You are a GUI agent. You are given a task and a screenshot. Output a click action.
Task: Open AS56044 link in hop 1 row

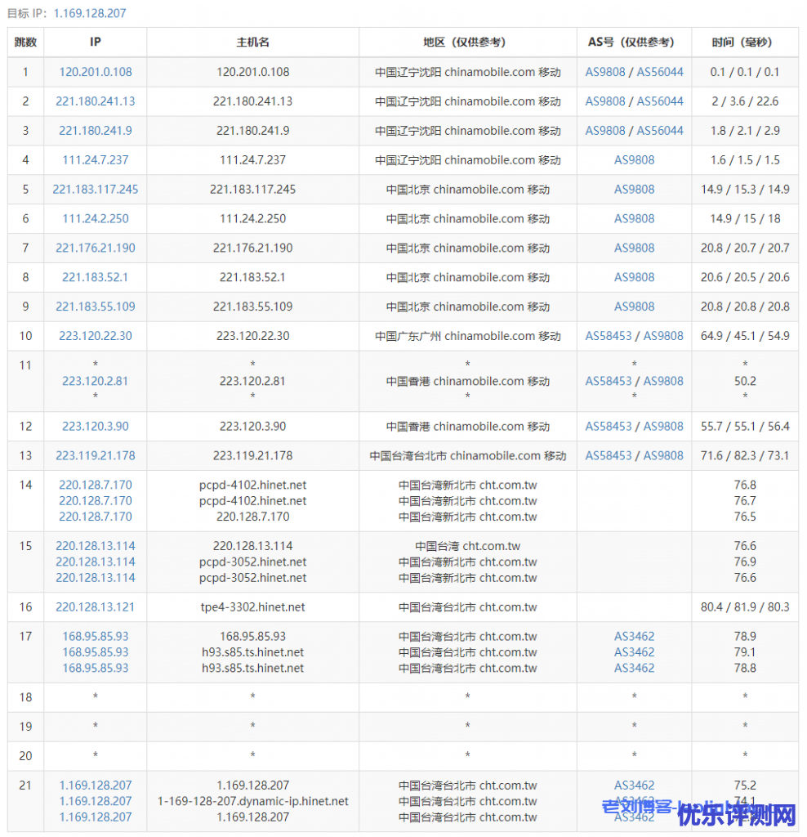660,72
